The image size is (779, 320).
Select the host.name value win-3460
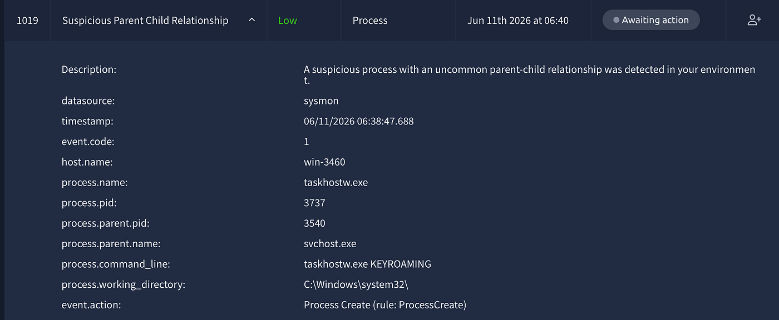pyautogui.click(x=324, y=162)
